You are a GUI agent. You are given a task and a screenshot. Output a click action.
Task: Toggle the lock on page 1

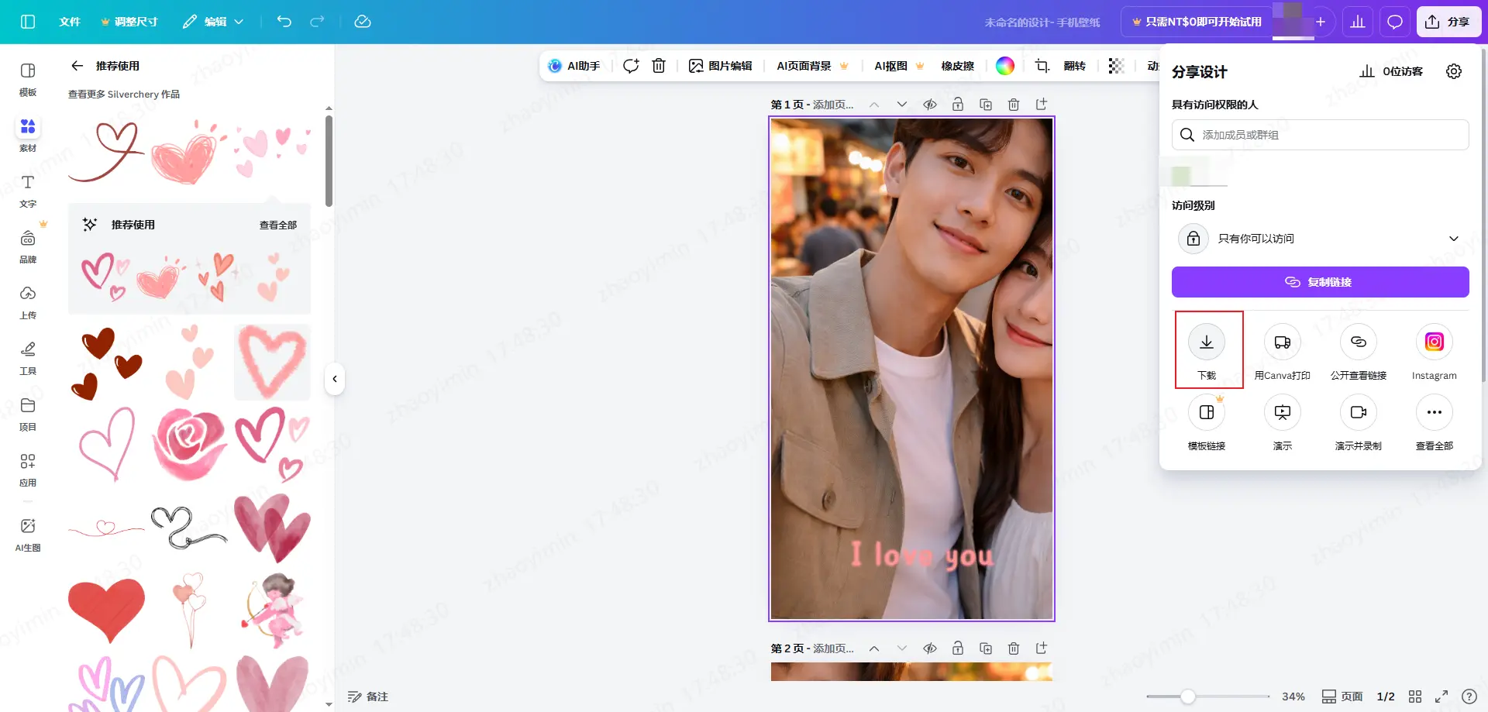tap(958, 105)
